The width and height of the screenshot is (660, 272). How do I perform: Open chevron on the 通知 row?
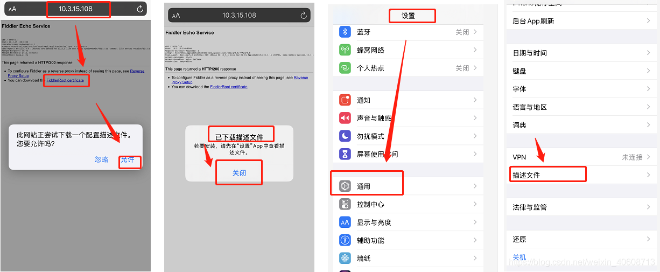point(475,100)
